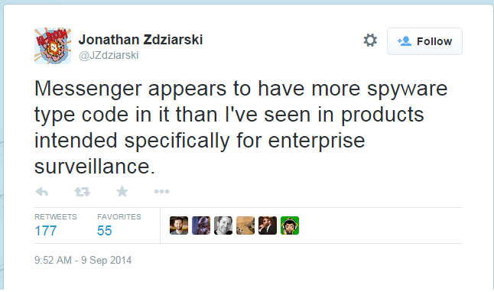Open the three-dots more options menu
The height and width of the screenshot is (292, 494).
161,191
